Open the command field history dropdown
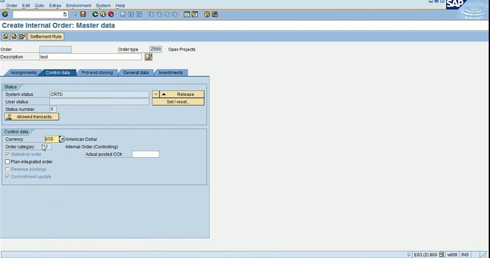490x258 pixels. click(x=65, y=14)
